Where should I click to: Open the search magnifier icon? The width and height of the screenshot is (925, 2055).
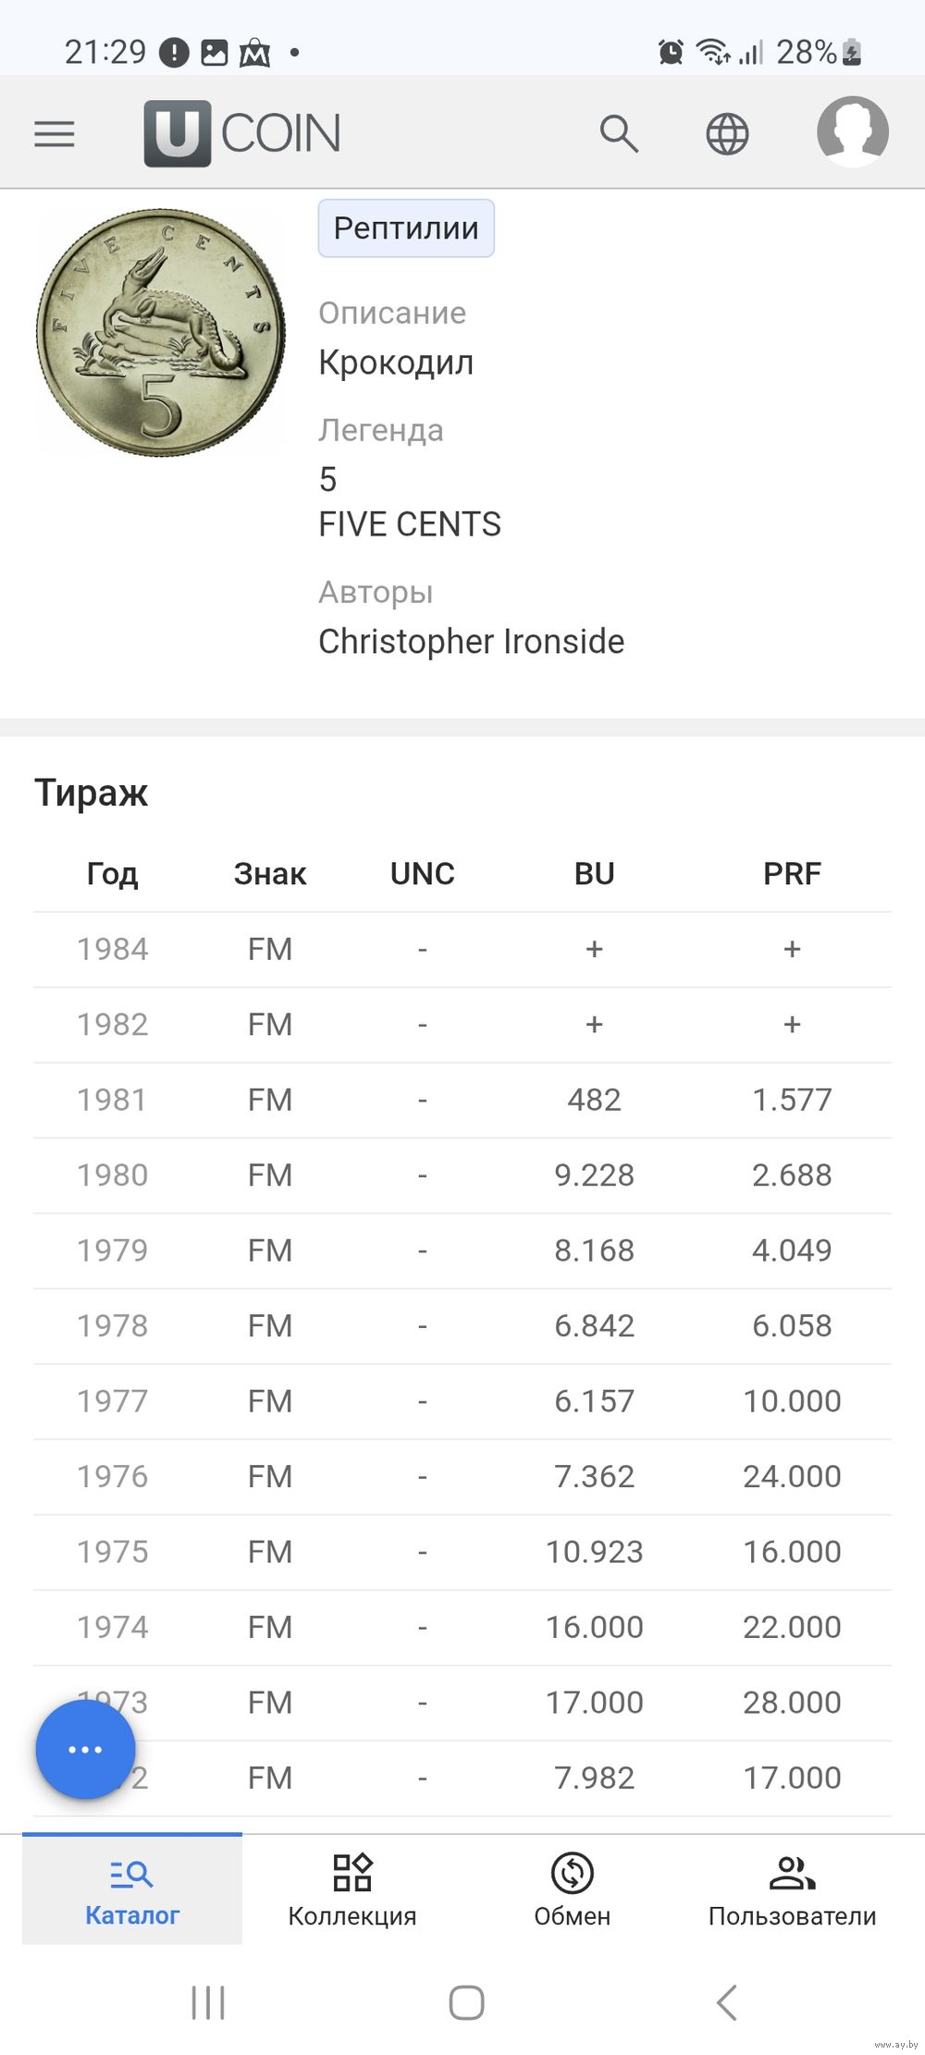coord(619,134)
